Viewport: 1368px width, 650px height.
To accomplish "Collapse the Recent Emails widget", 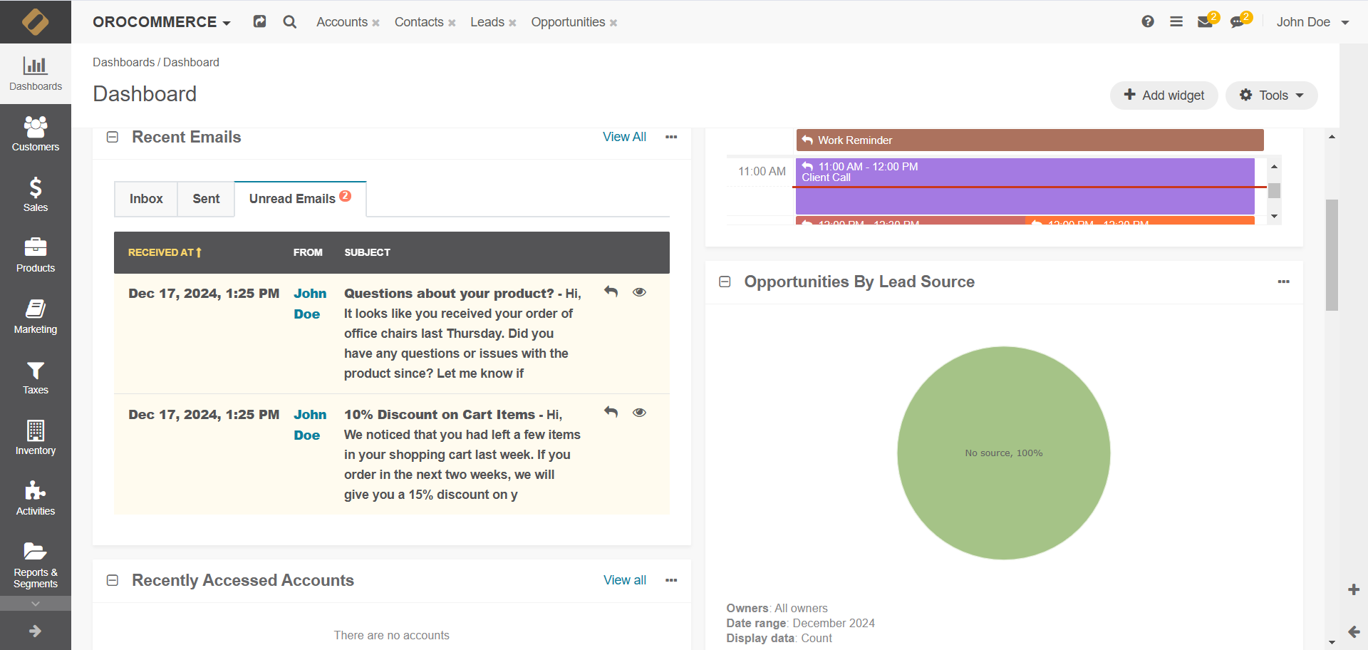I will tap(113, 137).
